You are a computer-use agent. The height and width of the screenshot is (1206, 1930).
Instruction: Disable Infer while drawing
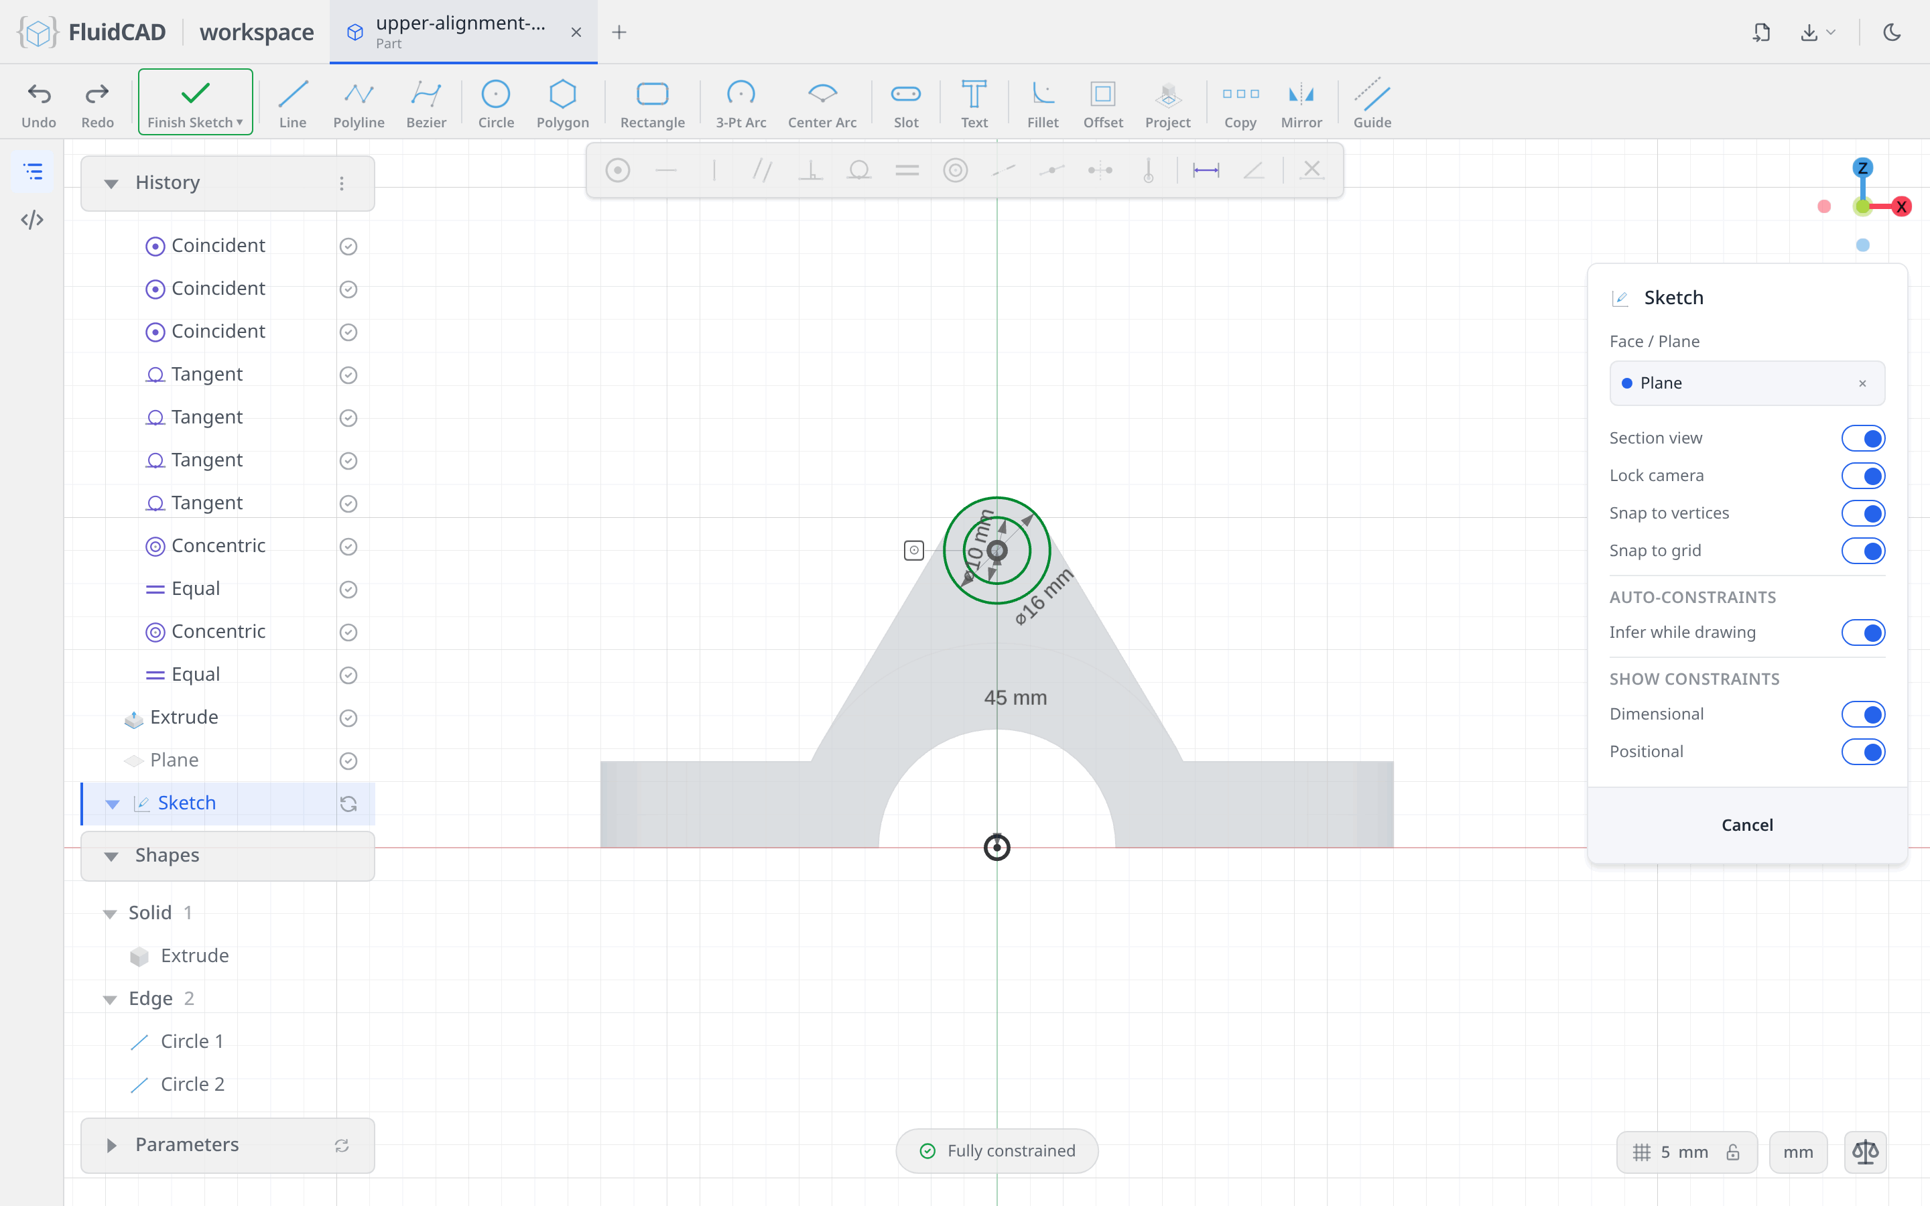1863,632
